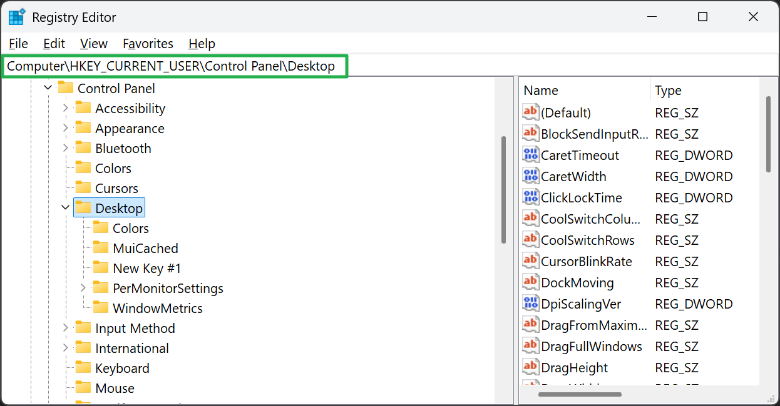Screen dimensions: 780x406
Task: Click the DWORD icon next to ClickLockTime
Action: click(530, 197)
